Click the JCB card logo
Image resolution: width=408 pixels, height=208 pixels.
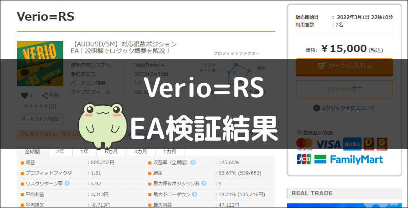pos(304,160)
